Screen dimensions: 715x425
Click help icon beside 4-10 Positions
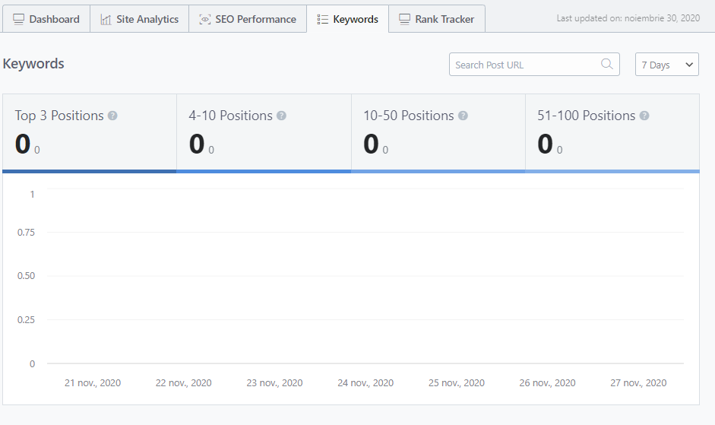(x=281, y=116)
